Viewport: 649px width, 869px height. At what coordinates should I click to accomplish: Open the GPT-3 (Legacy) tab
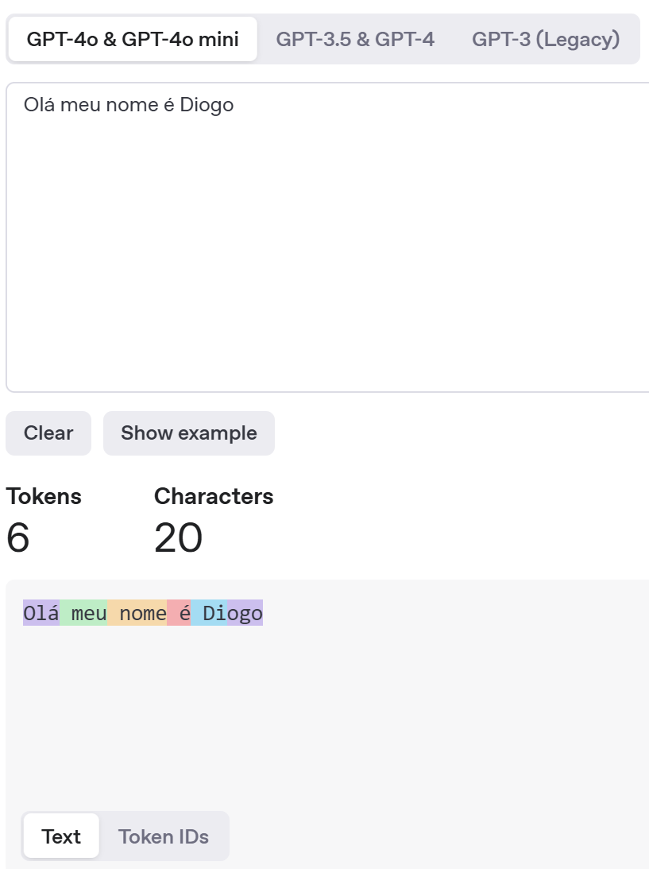(x=546, y=39)
